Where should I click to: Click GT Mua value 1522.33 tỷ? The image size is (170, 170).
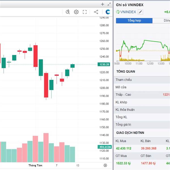coord(123,163)
